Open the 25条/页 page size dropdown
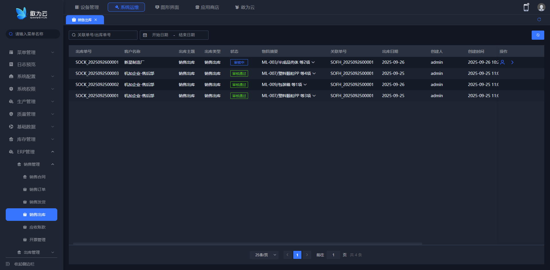The width and height of the screenshot is (550, 270). 264,255
